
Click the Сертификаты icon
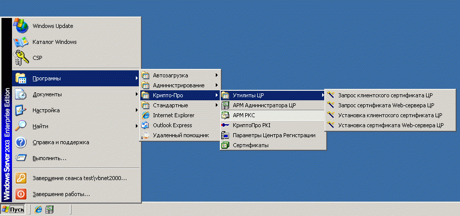tap(225, 145)
